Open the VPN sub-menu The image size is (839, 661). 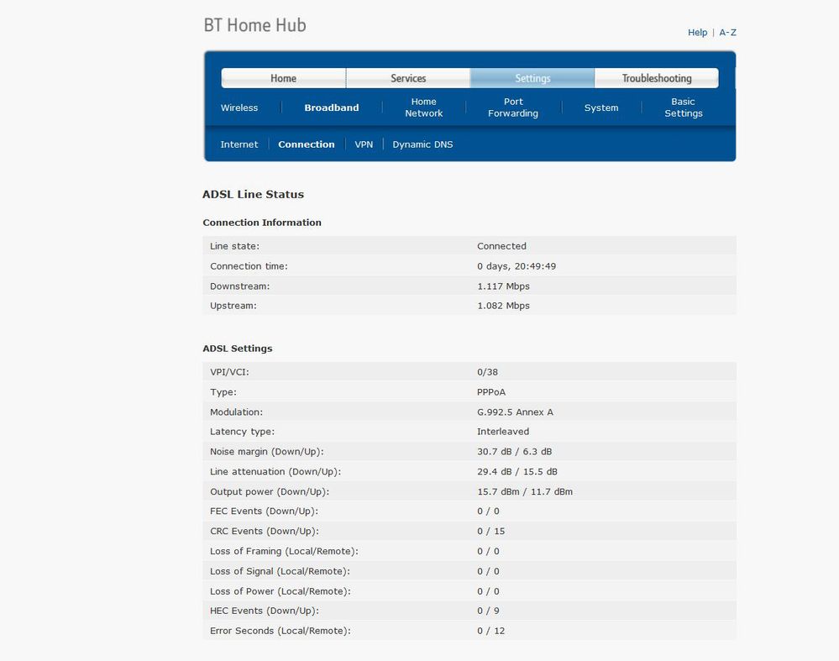click(364, 144)
